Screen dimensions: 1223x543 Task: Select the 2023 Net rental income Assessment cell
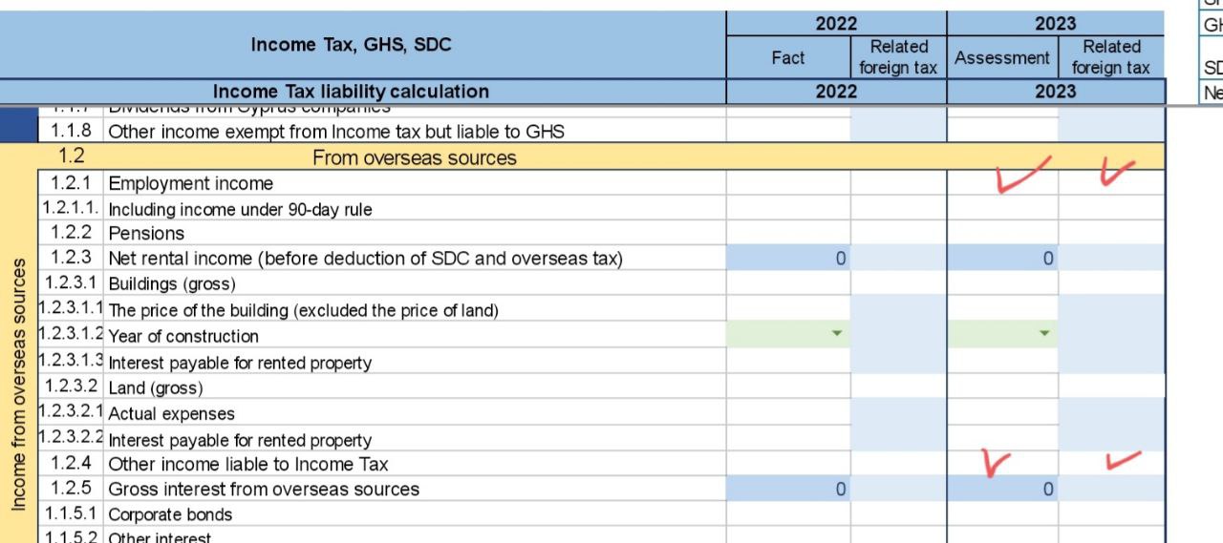click(x=1002, y=258)
